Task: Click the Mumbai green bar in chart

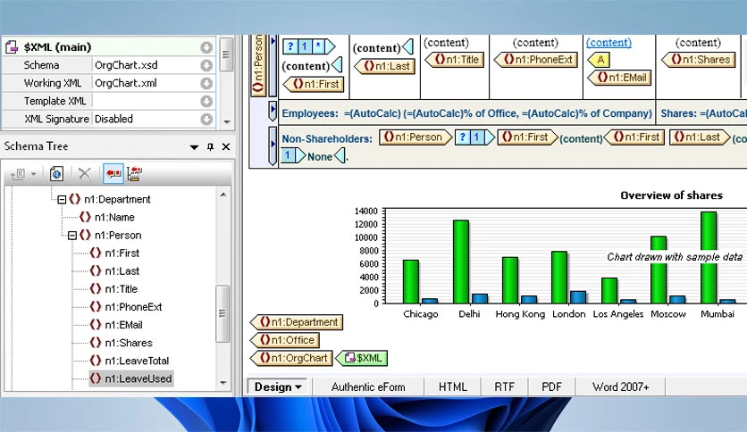Action: [709, 257]
